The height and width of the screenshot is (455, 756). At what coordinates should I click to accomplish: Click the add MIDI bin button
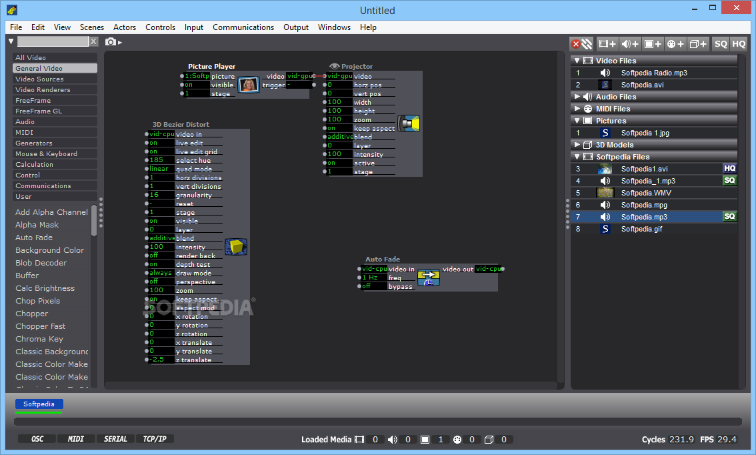tap(675, 44)
